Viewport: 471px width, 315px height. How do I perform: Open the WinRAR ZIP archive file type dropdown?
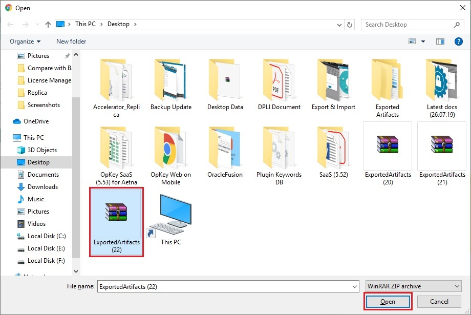tap(413, 286)
